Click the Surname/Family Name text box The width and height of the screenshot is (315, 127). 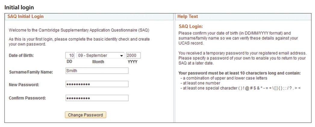coord(97,71)
